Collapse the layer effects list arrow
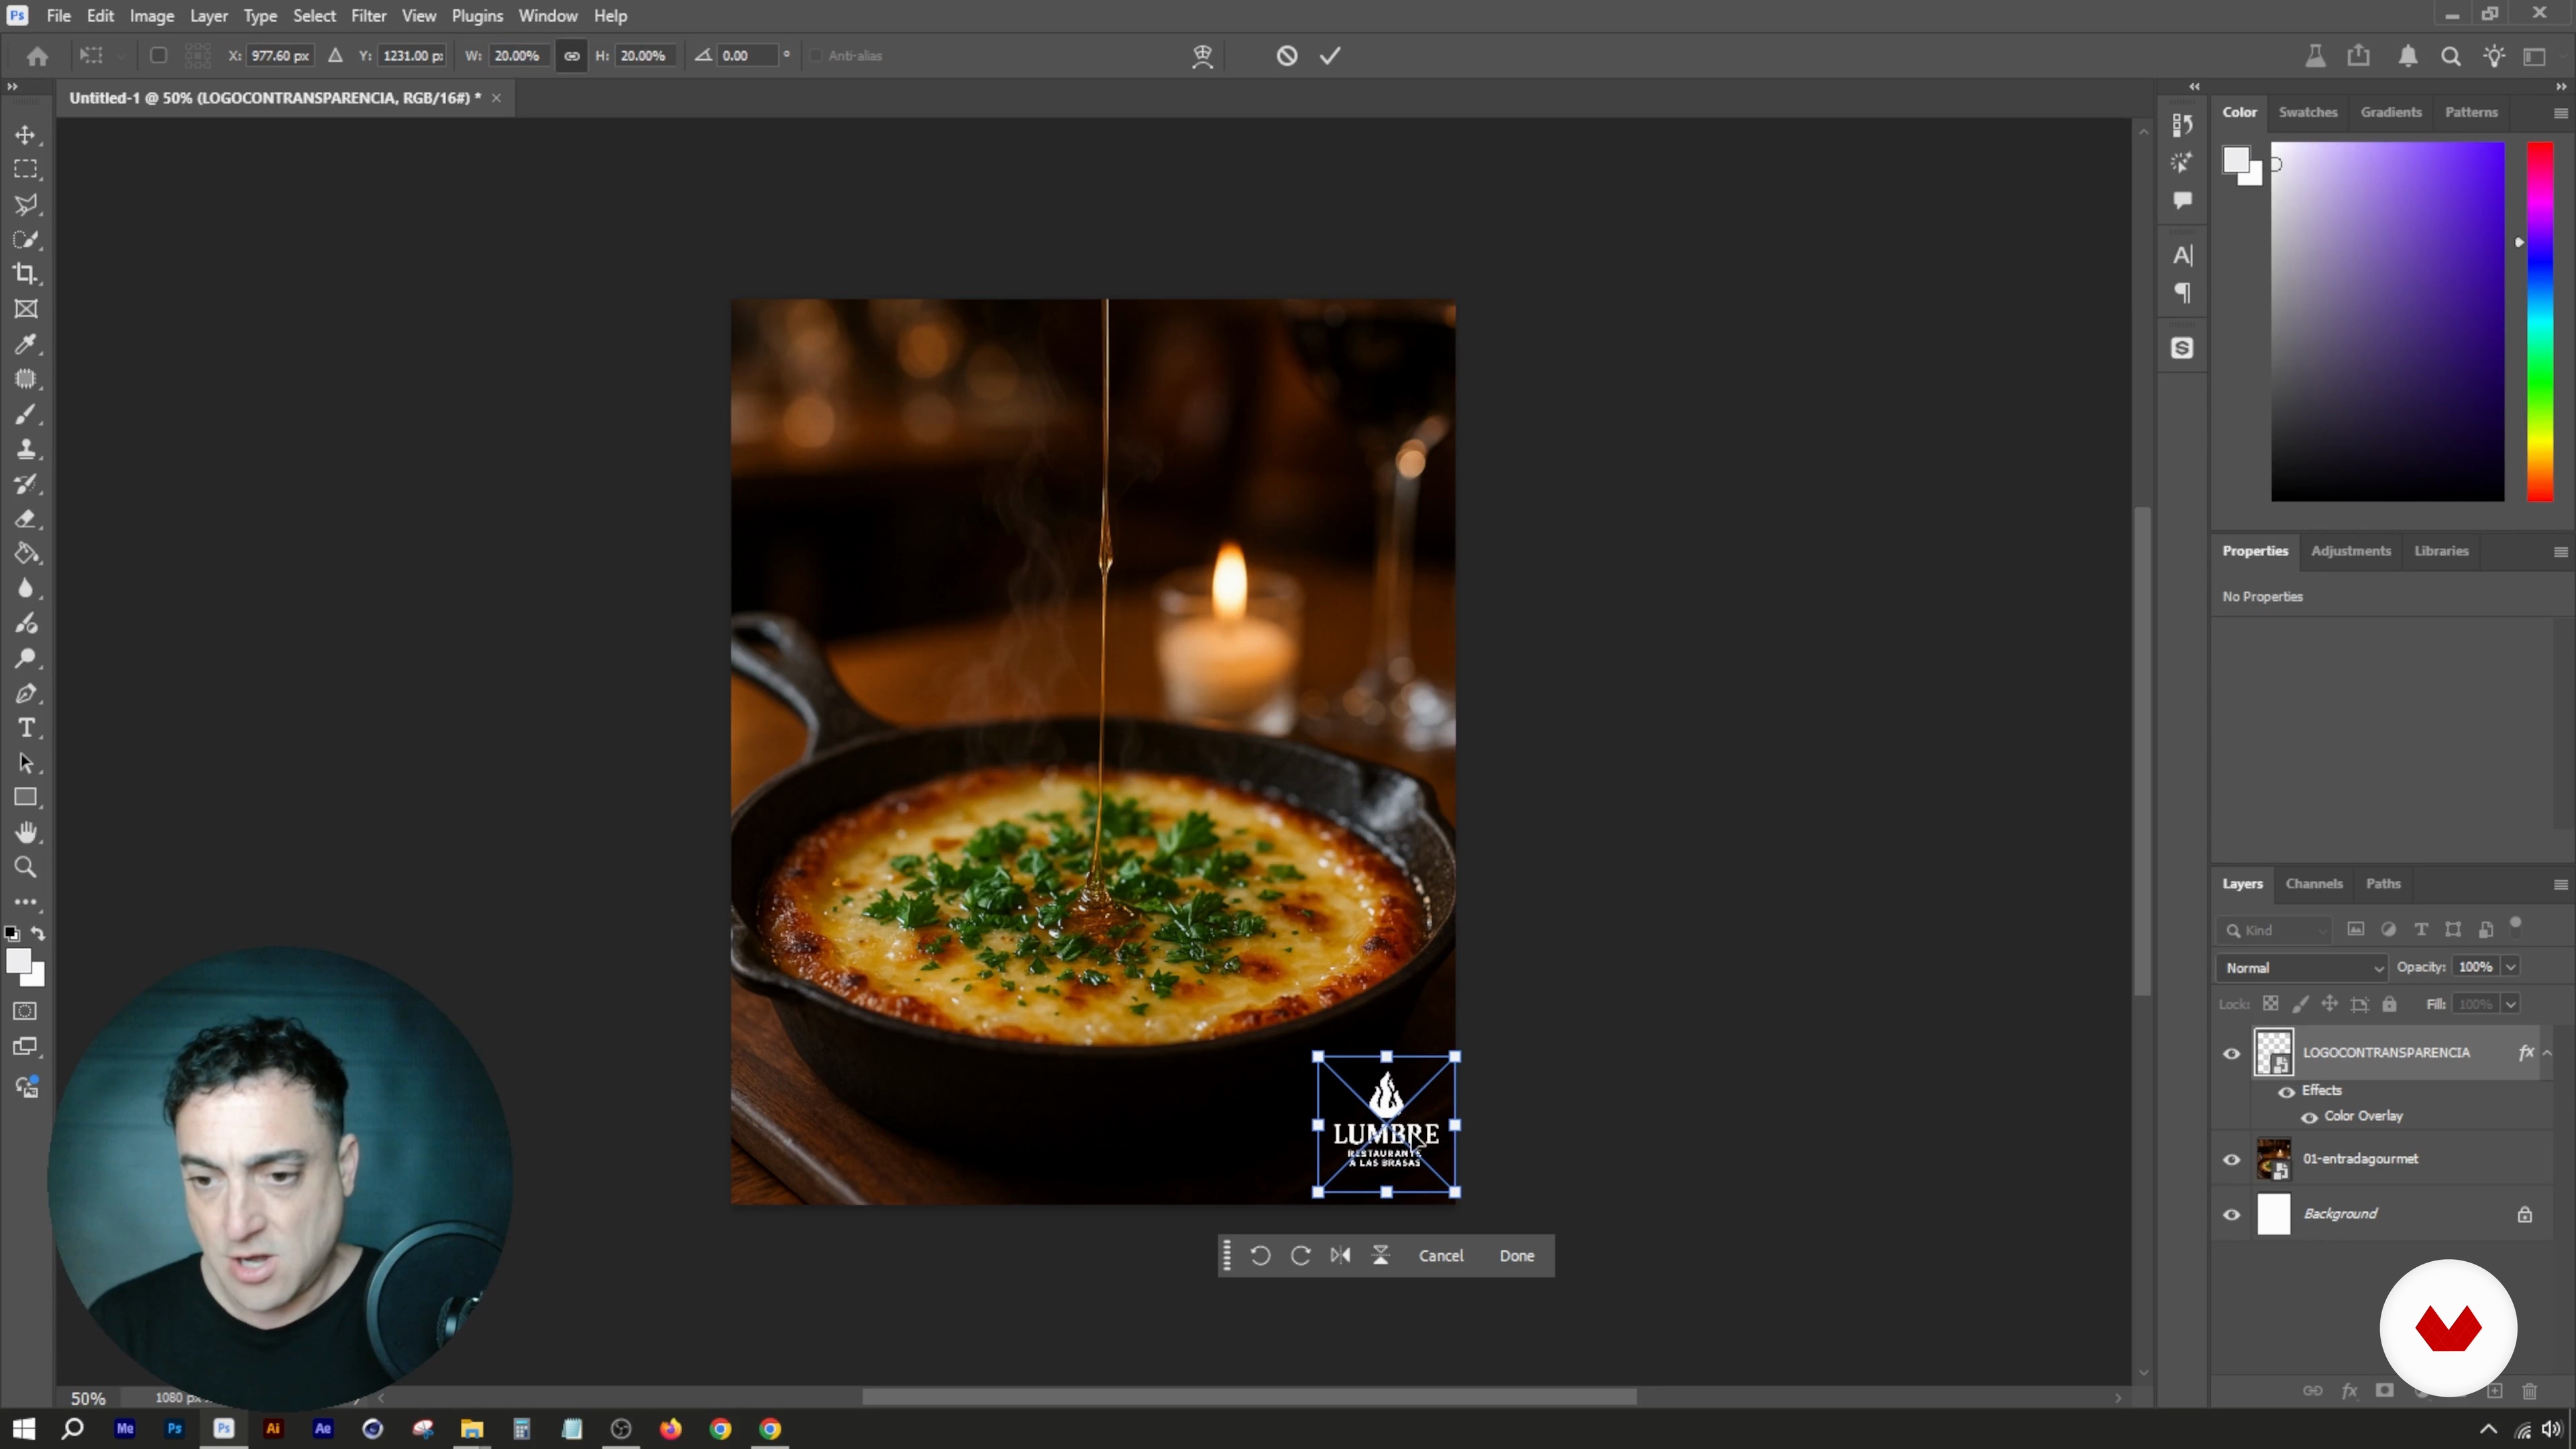The width and height of the screenshot is (2576, 1449). (x=2547, y=1052)
